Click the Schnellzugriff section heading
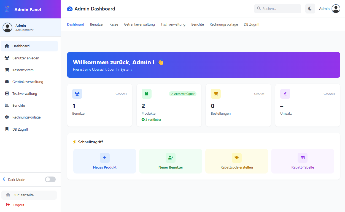The height and width of the screenshot is (212, 345). tap(90, 142)
